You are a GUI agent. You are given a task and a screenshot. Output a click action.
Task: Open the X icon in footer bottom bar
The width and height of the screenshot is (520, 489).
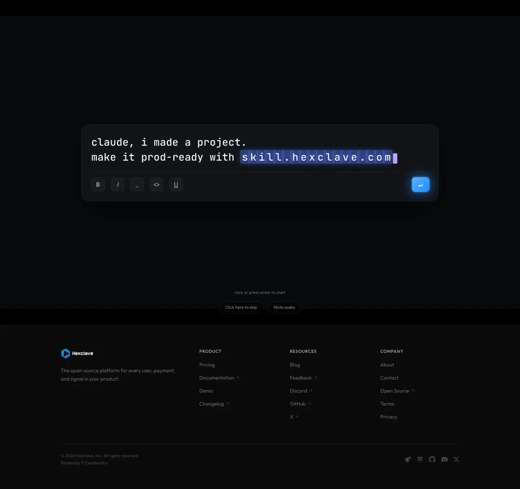tap(456, 459)
